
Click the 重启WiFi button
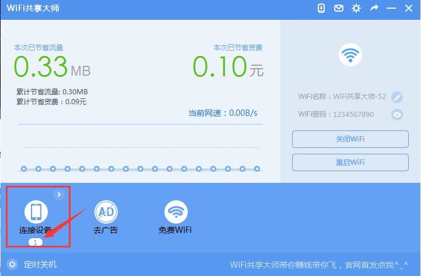tap(350, 162)
